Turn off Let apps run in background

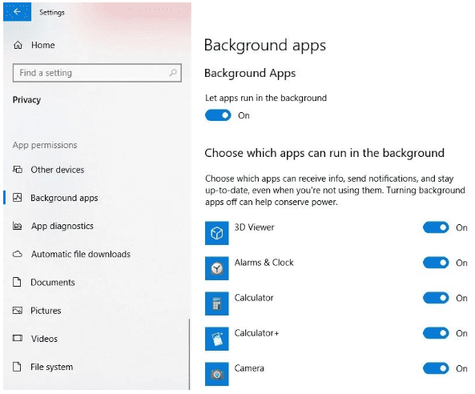point(218,115)
